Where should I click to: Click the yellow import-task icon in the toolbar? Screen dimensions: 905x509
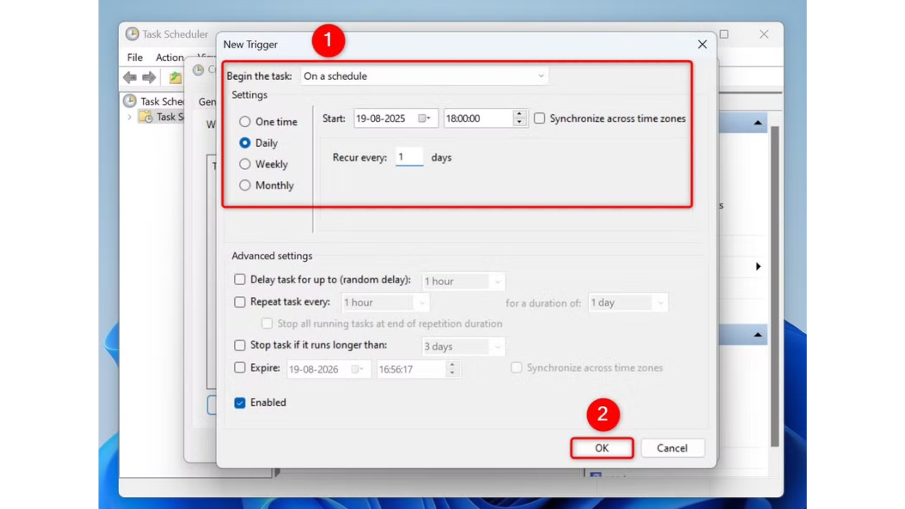[174, 78]
